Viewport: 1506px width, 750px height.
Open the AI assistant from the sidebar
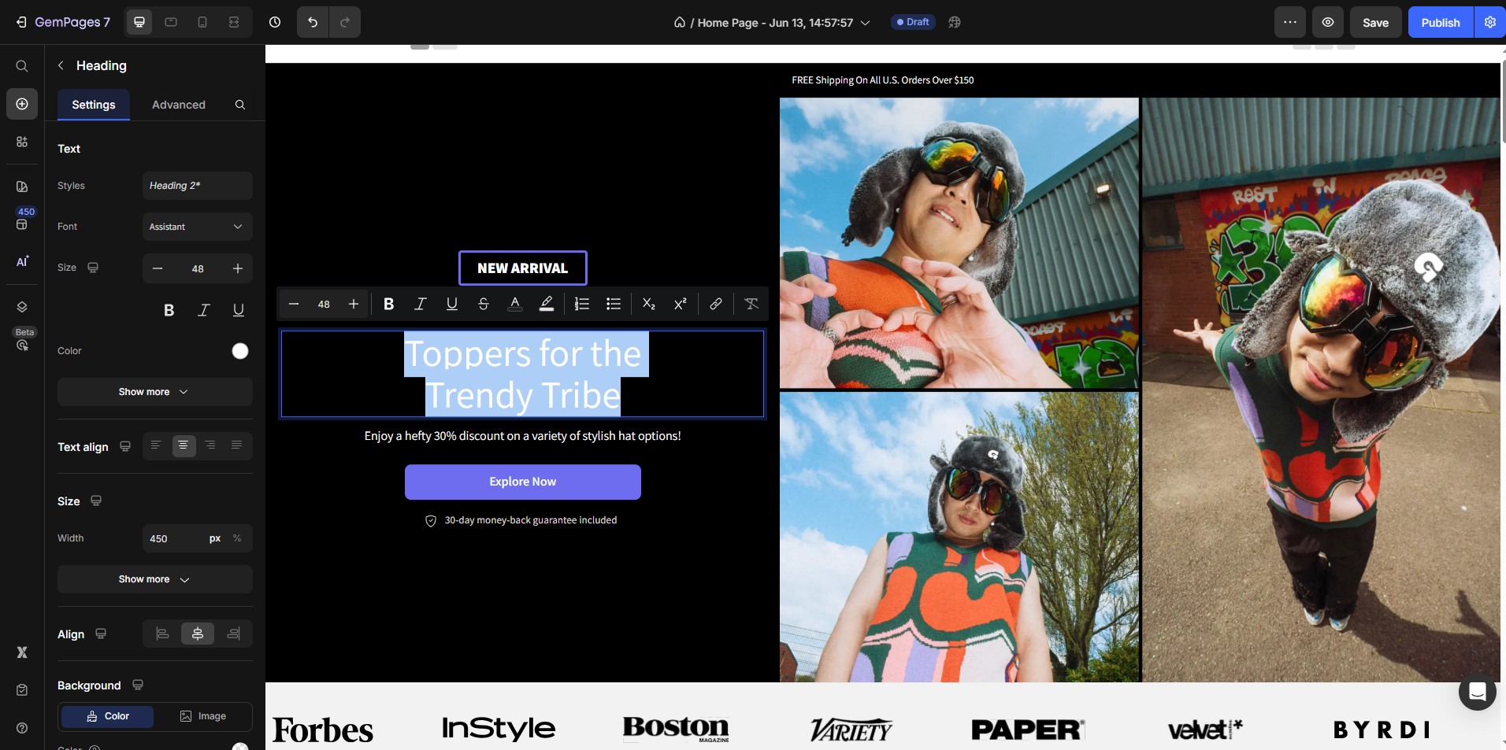[21, 263]
